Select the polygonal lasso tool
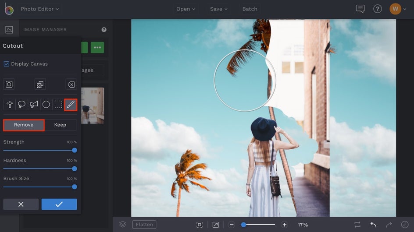This screenshot has height=232, width=414. [x=34, y=105]
